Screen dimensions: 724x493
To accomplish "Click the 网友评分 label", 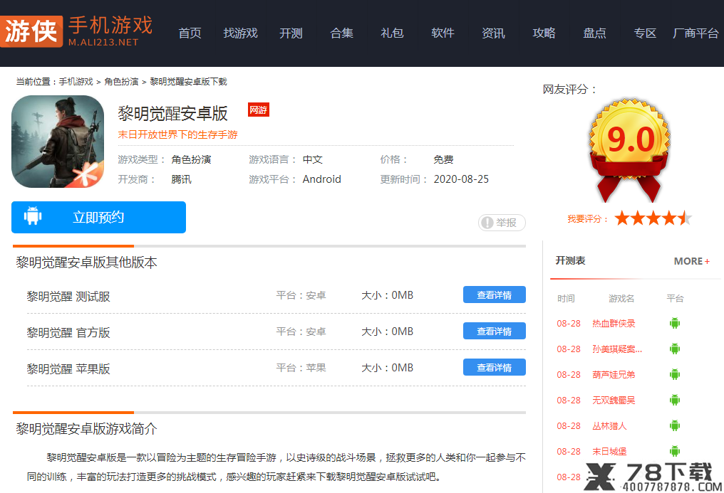I will (570, 90).
